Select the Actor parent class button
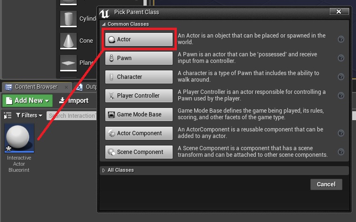 pos(139,39)
